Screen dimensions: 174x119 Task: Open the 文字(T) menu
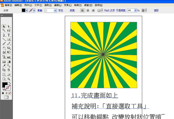coord(38,5)
